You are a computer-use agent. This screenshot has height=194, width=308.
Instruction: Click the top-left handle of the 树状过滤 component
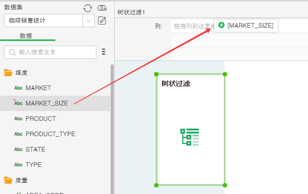click(x=156, y=74)
